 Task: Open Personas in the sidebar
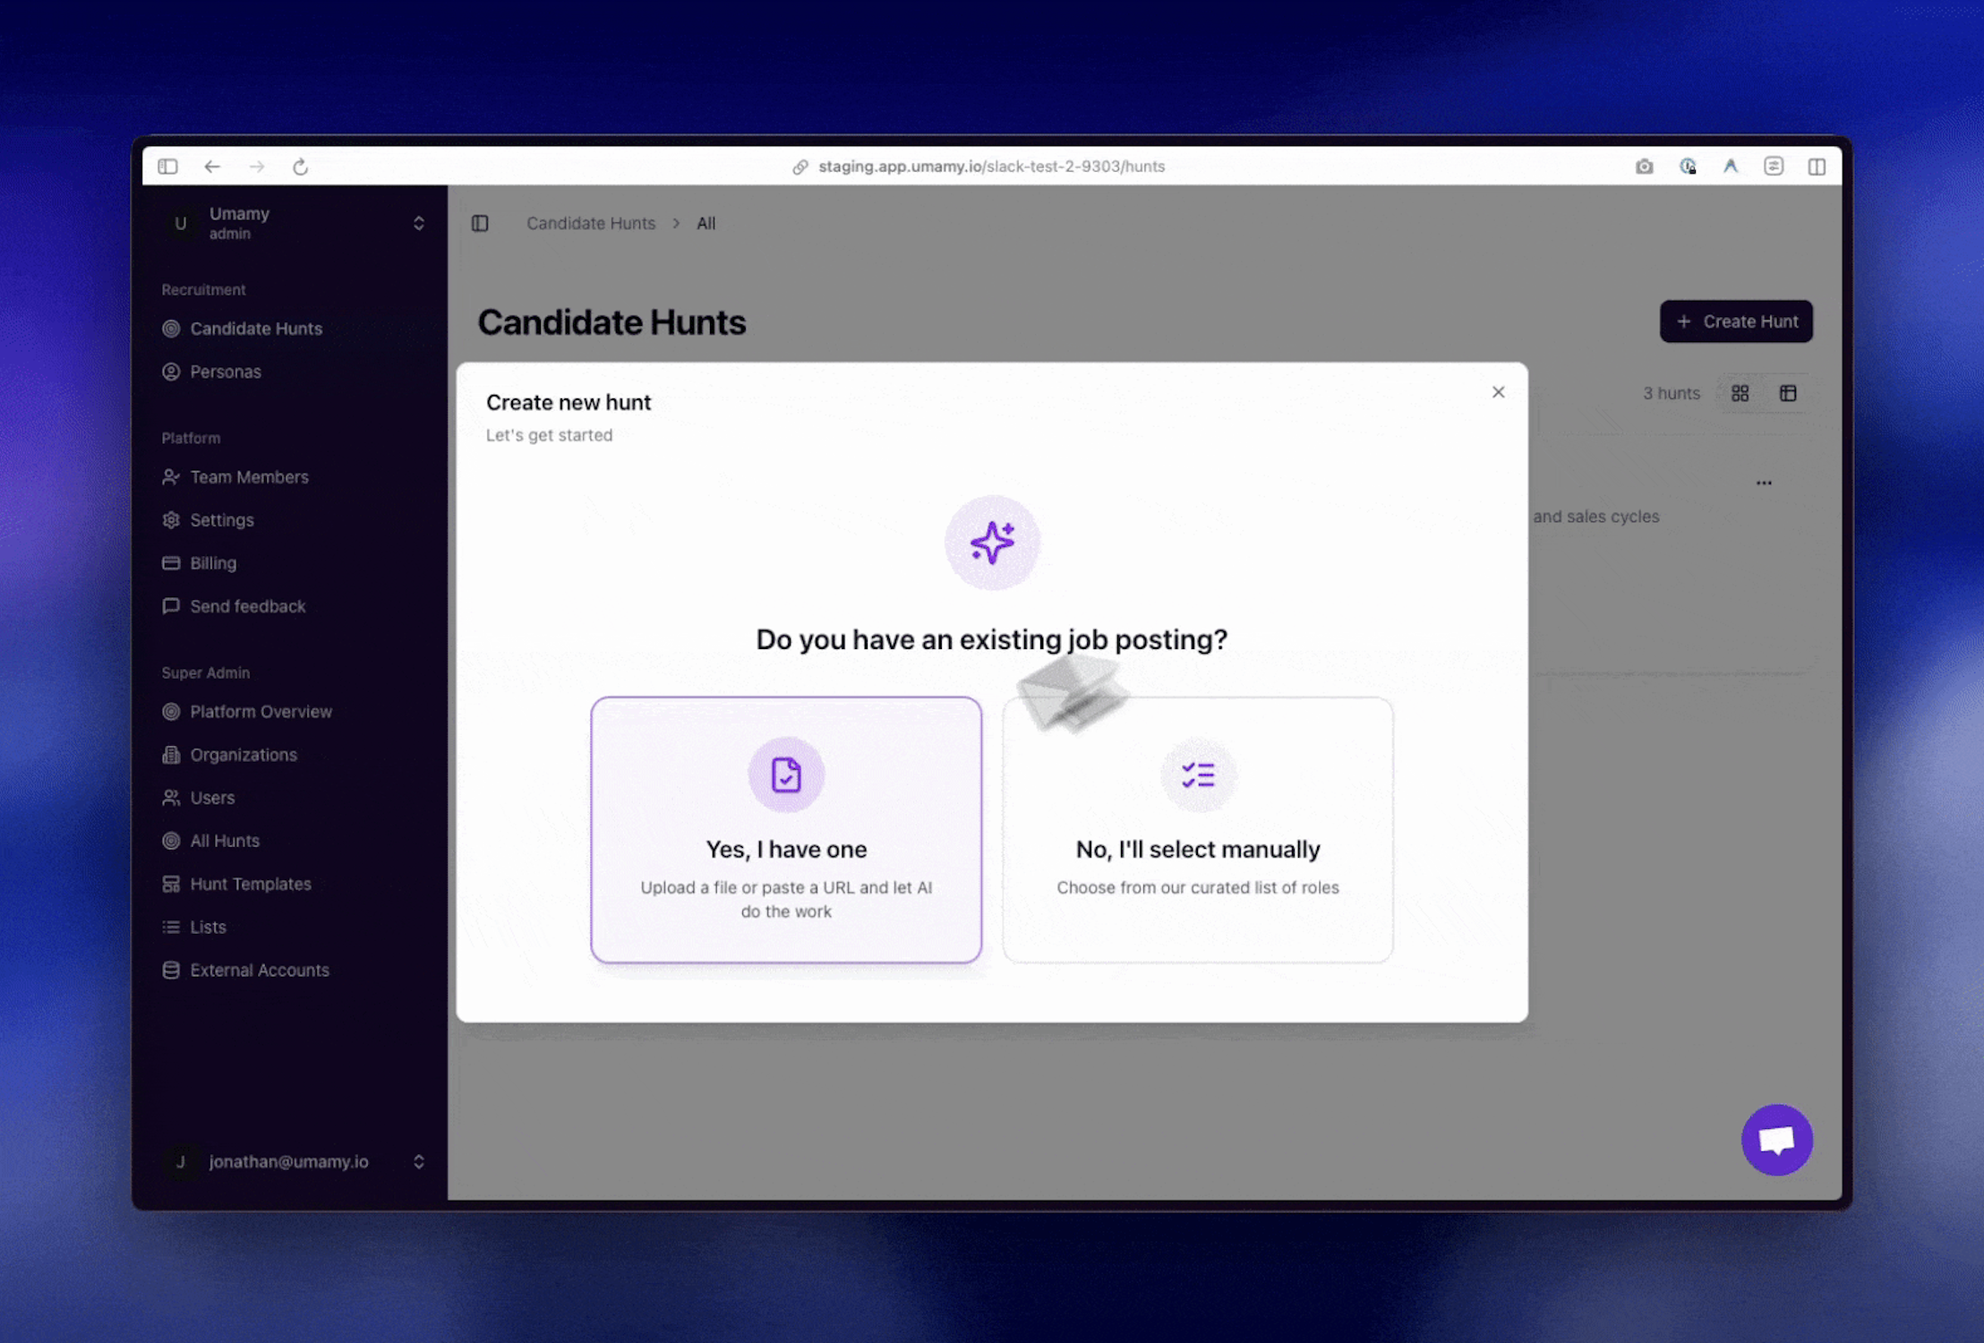click(226, 372)
